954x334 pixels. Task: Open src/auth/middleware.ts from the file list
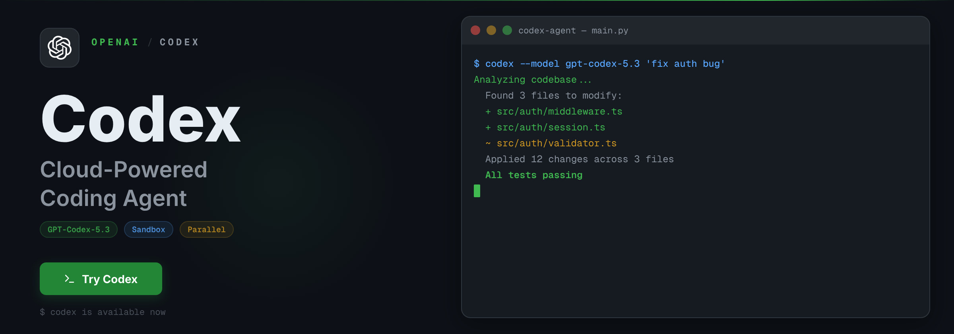point(559,111)
